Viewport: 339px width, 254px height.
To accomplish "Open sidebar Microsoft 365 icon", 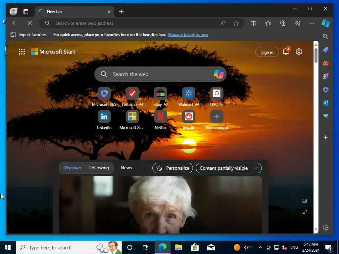I will point(326,90).
